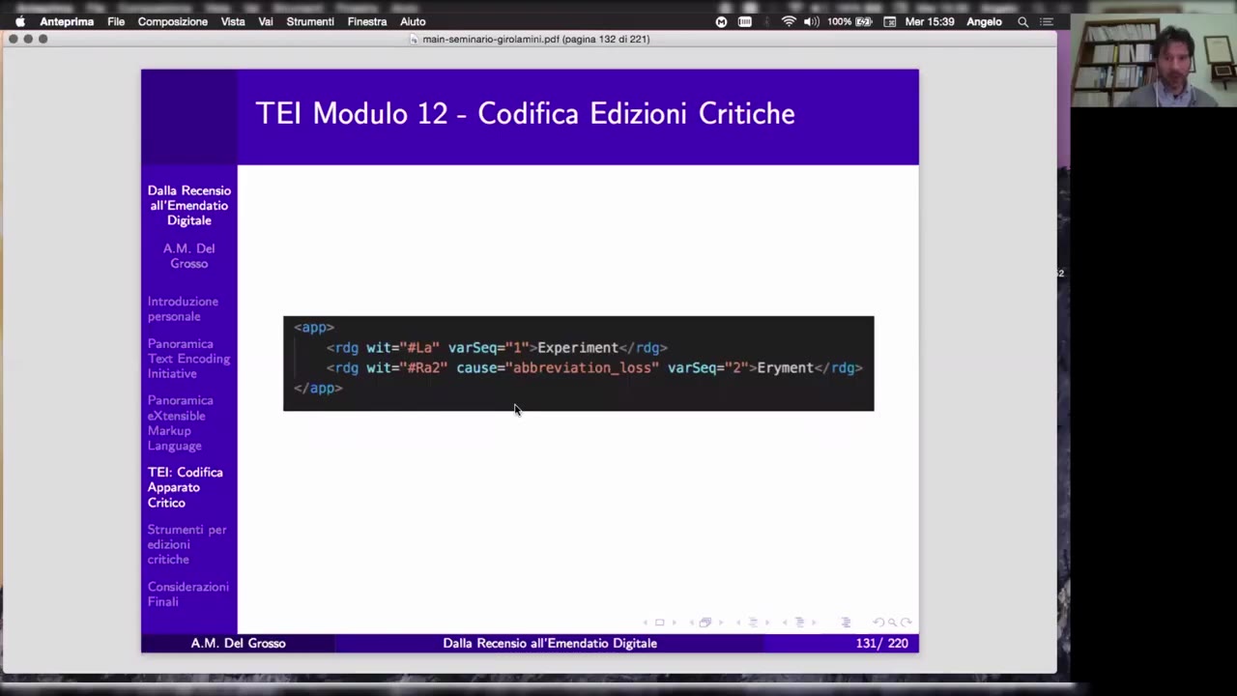The image size is (1237, 696).
Task: Go to Panoramica Text Encoding Initiative section
Action: point(188,359)
